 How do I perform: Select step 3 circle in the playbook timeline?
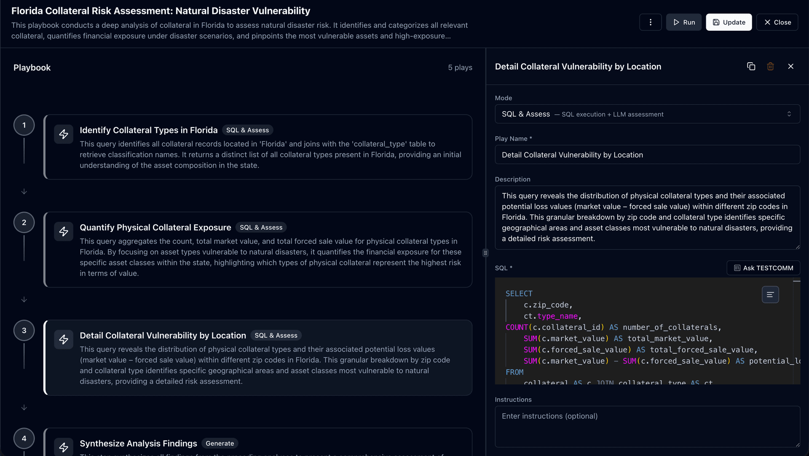tap(24, 330)
